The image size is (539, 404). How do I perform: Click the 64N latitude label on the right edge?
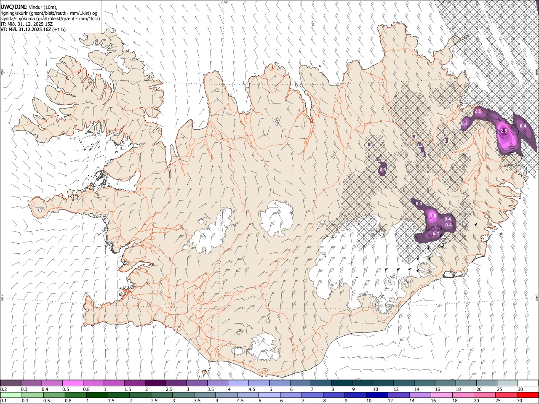(x=537, y=298)
